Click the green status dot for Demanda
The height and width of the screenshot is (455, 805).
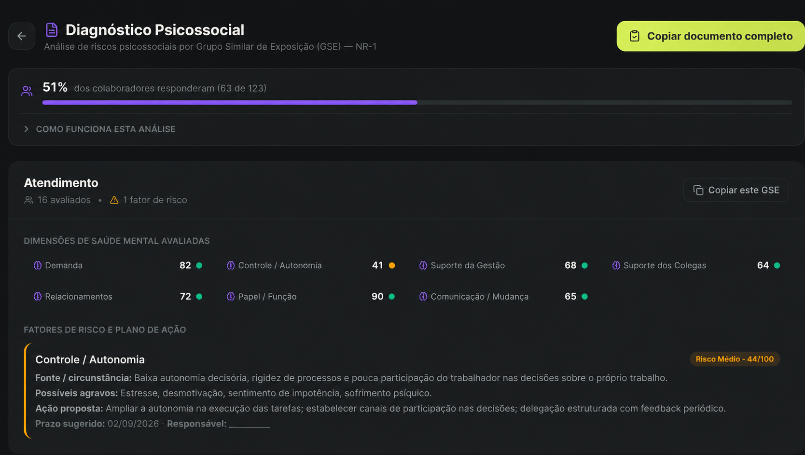[x=199, y=265]
